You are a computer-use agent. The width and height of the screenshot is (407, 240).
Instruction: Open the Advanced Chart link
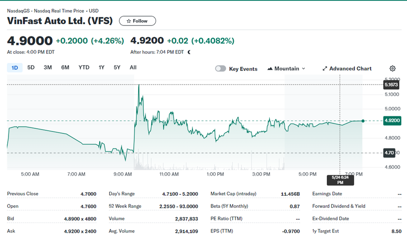[347, 69]
